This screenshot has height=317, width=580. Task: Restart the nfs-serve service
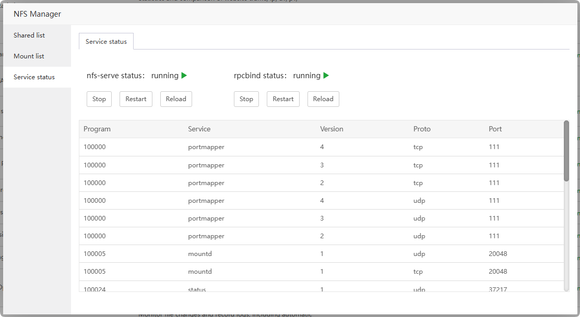(x=136, y=99)
